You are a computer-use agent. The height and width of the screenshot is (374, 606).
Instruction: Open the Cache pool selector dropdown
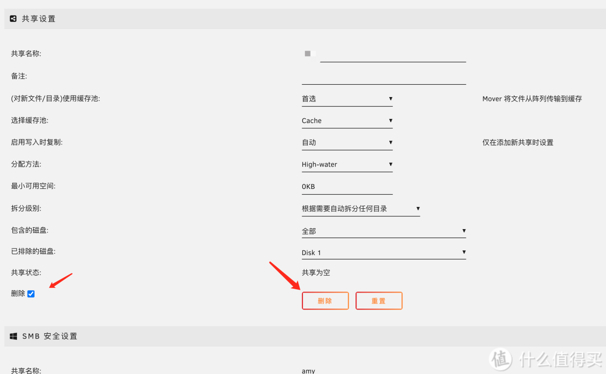click(347, 120)
